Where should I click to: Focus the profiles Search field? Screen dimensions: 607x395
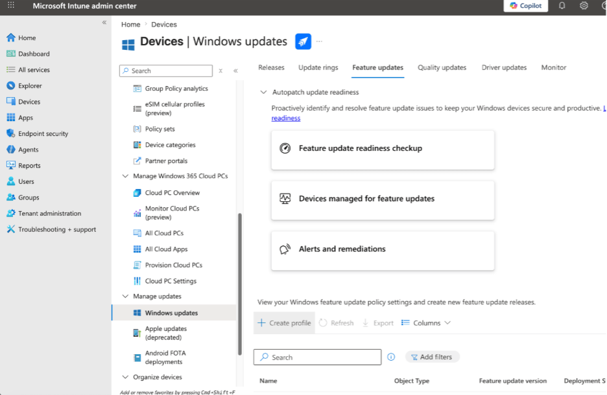[317, 357]
